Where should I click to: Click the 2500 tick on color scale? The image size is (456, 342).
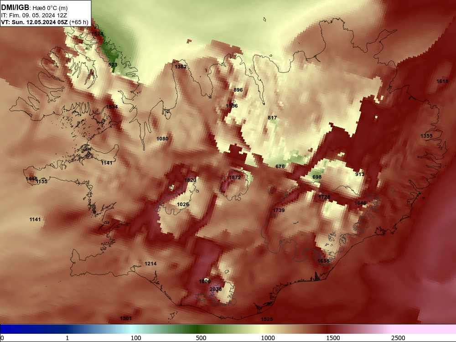coord(398,338)
